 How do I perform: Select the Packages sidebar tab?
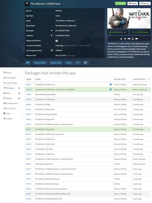click(x=12, y=88)
